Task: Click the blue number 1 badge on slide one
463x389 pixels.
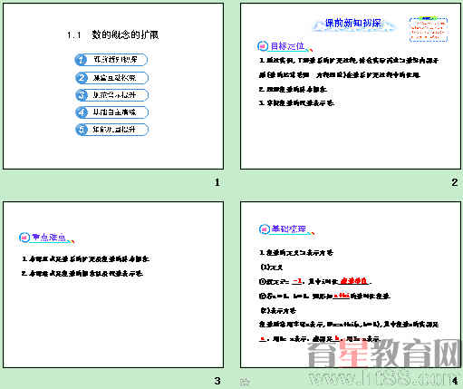Action: (x=81, y=60)
